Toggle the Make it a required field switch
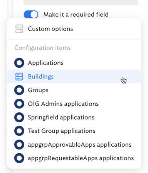This screenshot has width=148, height=173. click(x=31, y=14)
